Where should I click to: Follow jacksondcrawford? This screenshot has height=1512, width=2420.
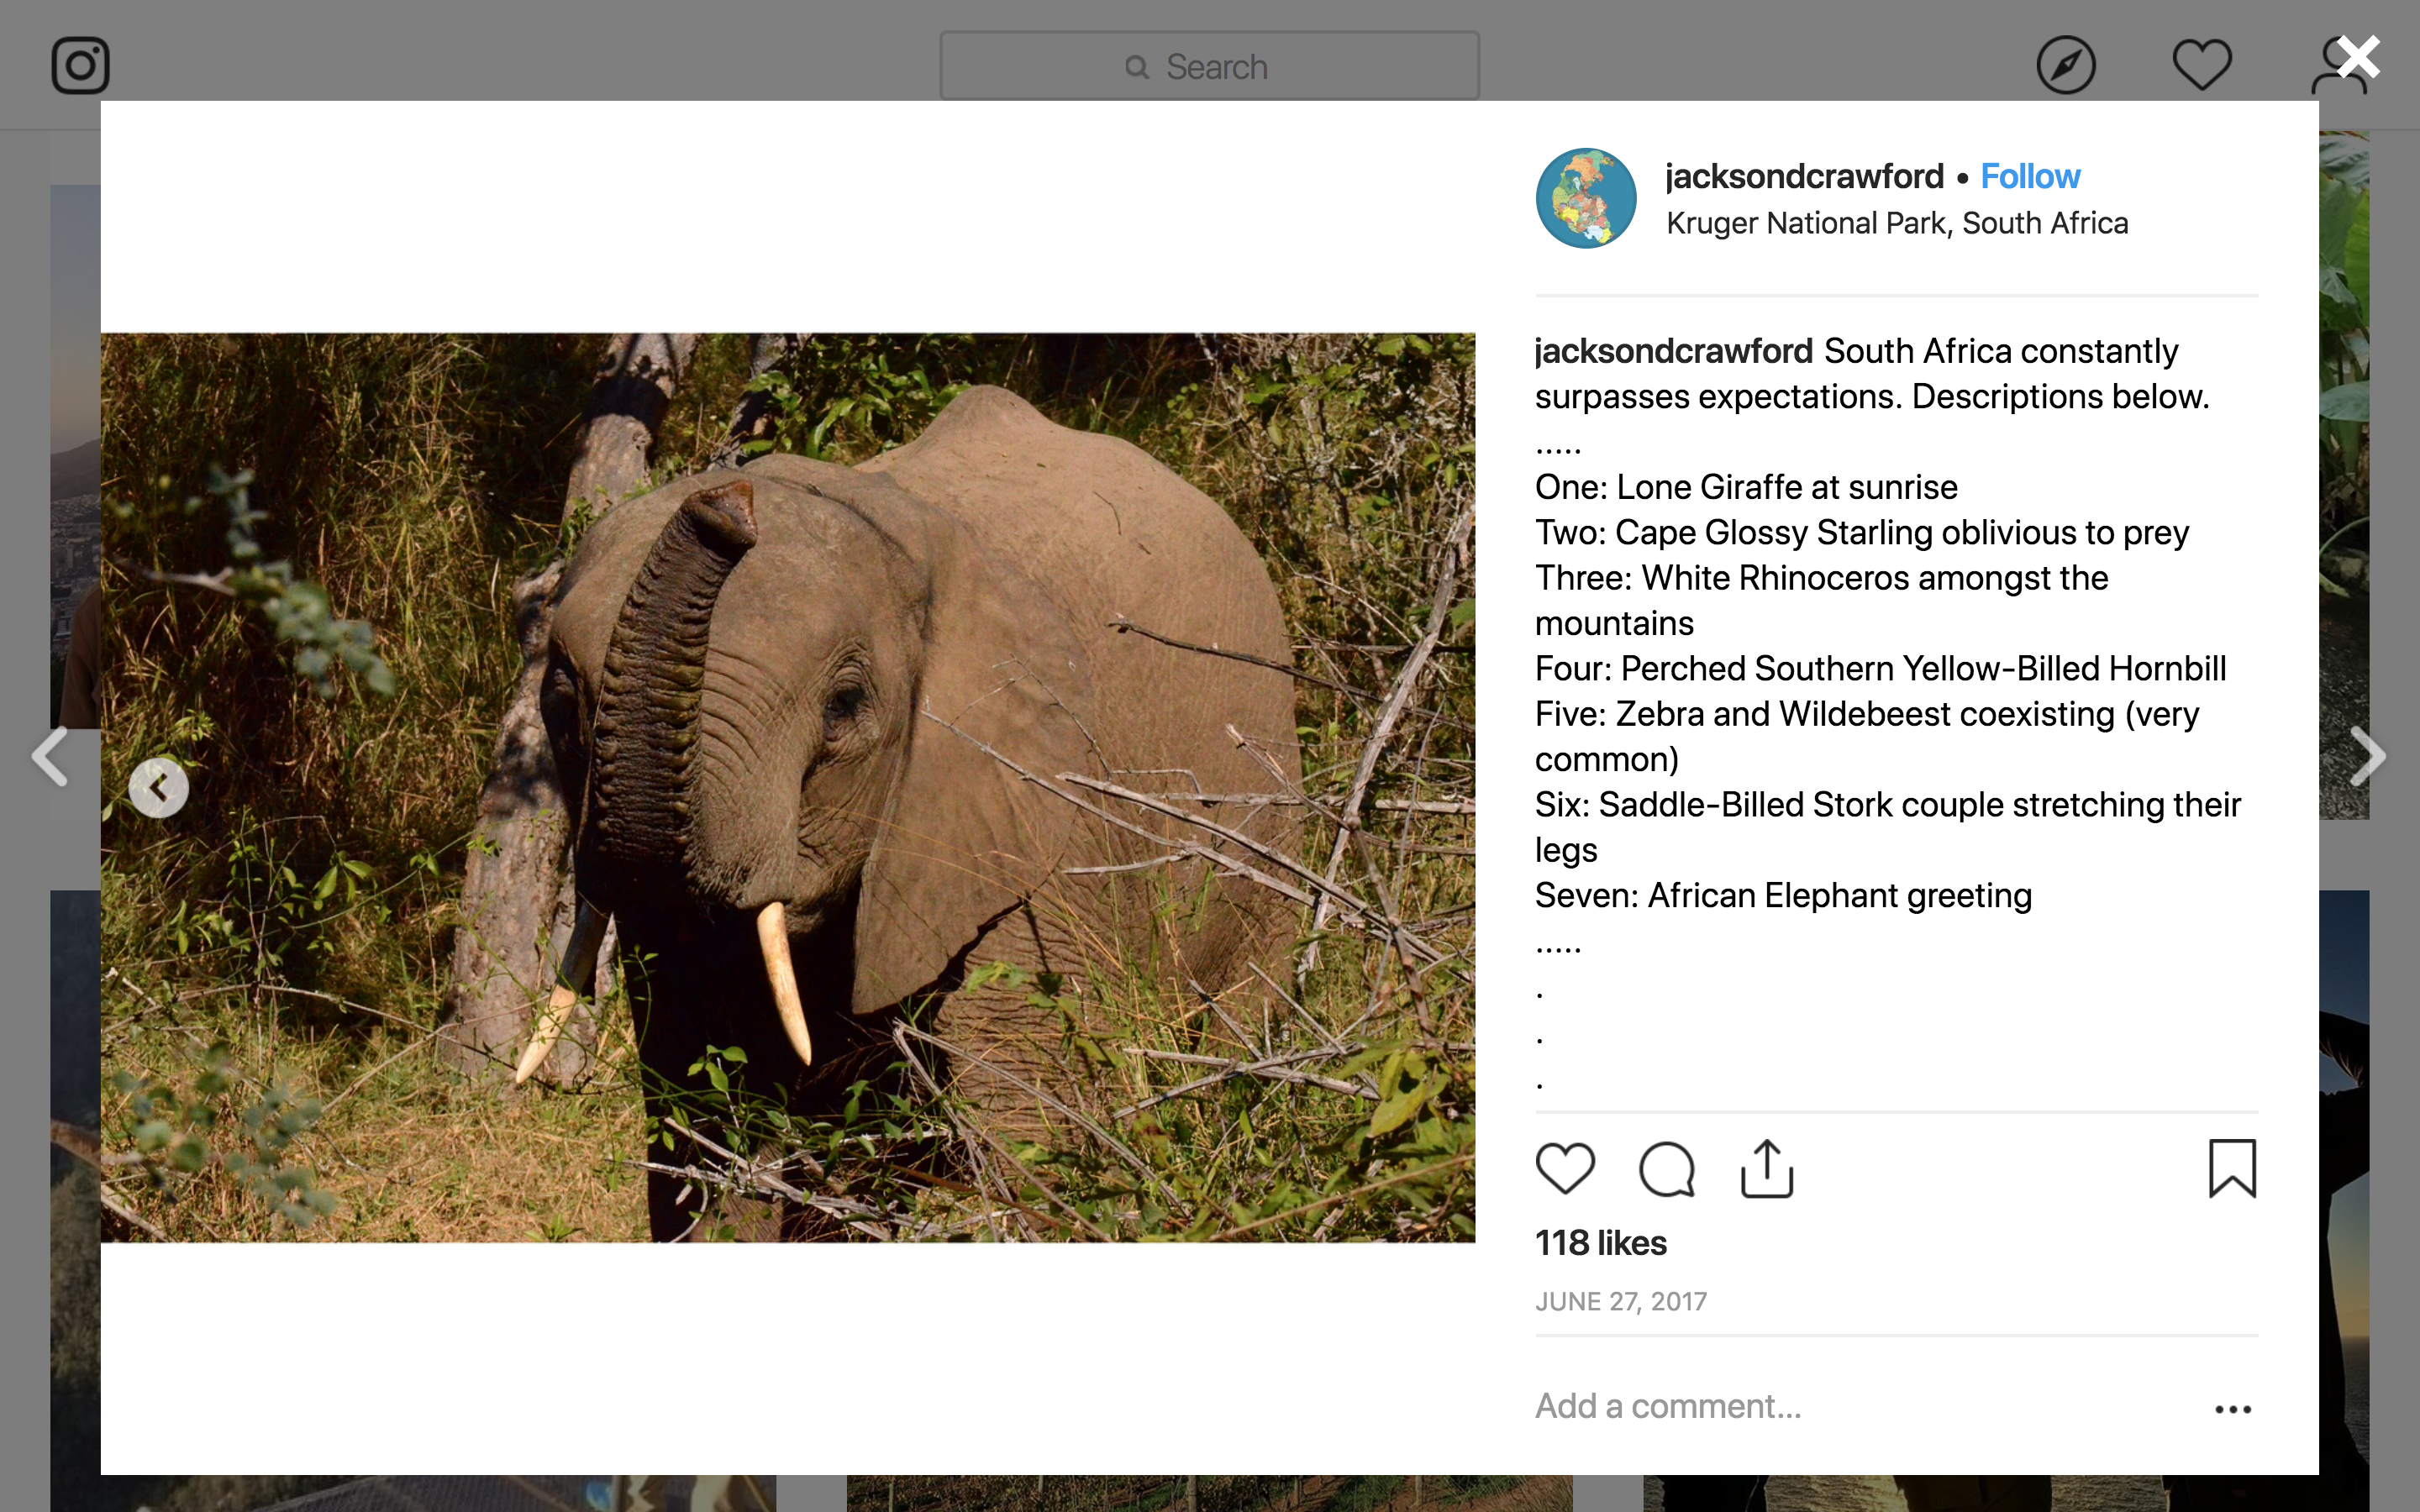(x=2030, y=177)
